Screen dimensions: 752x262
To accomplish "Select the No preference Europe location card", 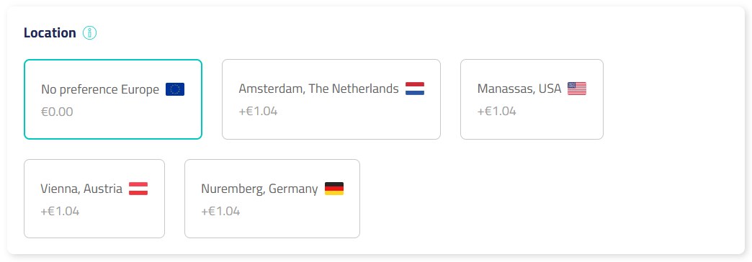I will (113, 99).
